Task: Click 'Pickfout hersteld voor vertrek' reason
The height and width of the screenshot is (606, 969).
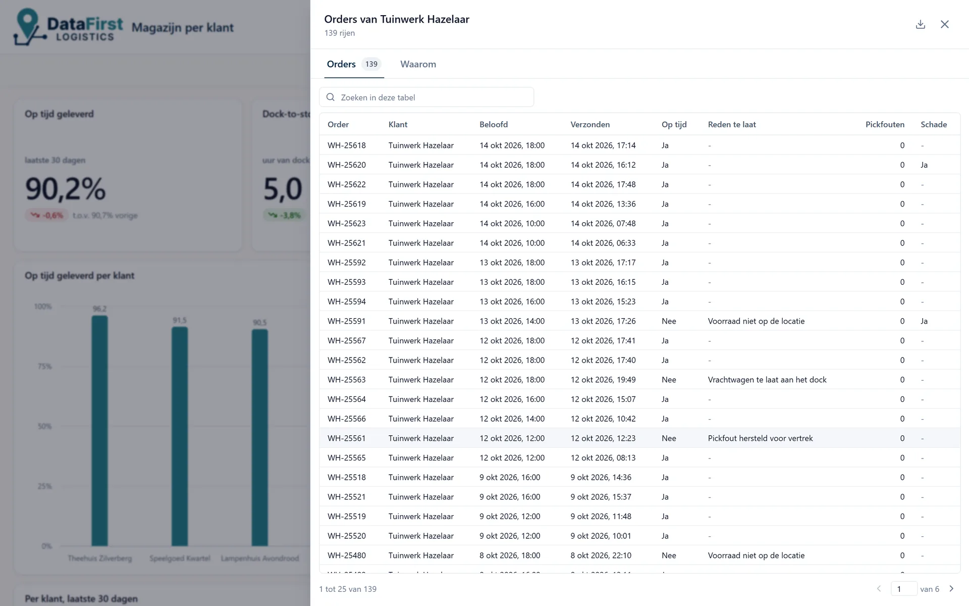Action: click(760, 438)
